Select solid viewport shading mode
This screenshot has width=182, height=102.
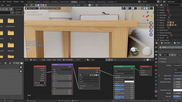[144, 8]
